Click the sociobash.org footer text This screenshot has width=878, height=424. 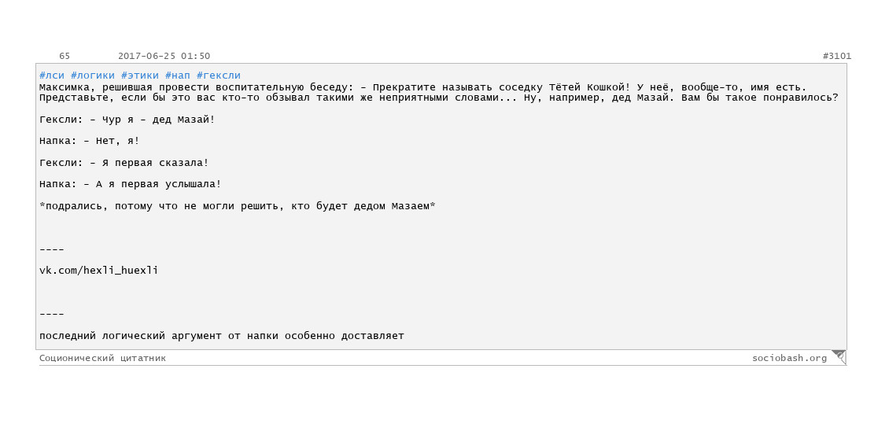click(790, 359)
